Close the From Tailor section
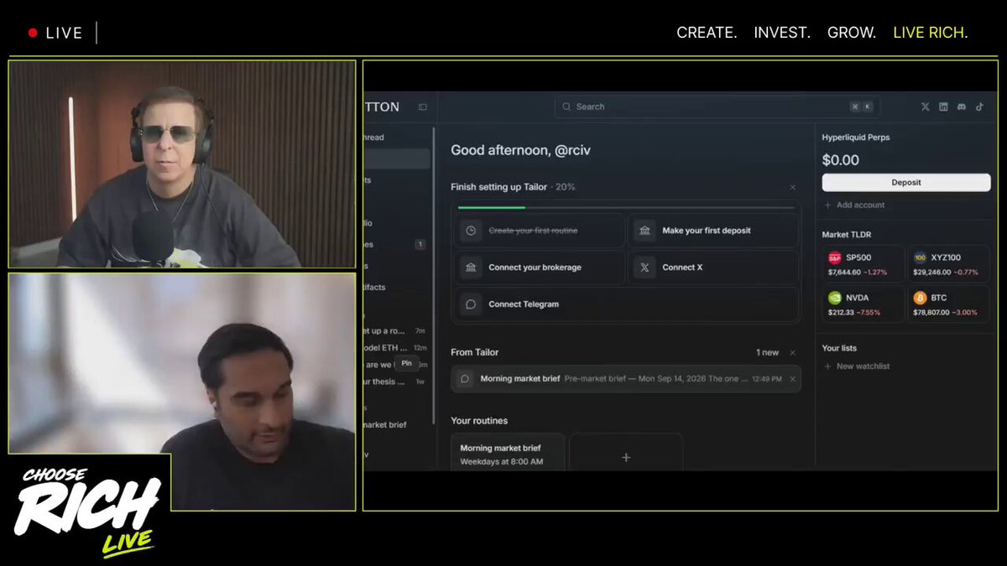The width and height of the screenshot is (1007, 566). (792, 353)
